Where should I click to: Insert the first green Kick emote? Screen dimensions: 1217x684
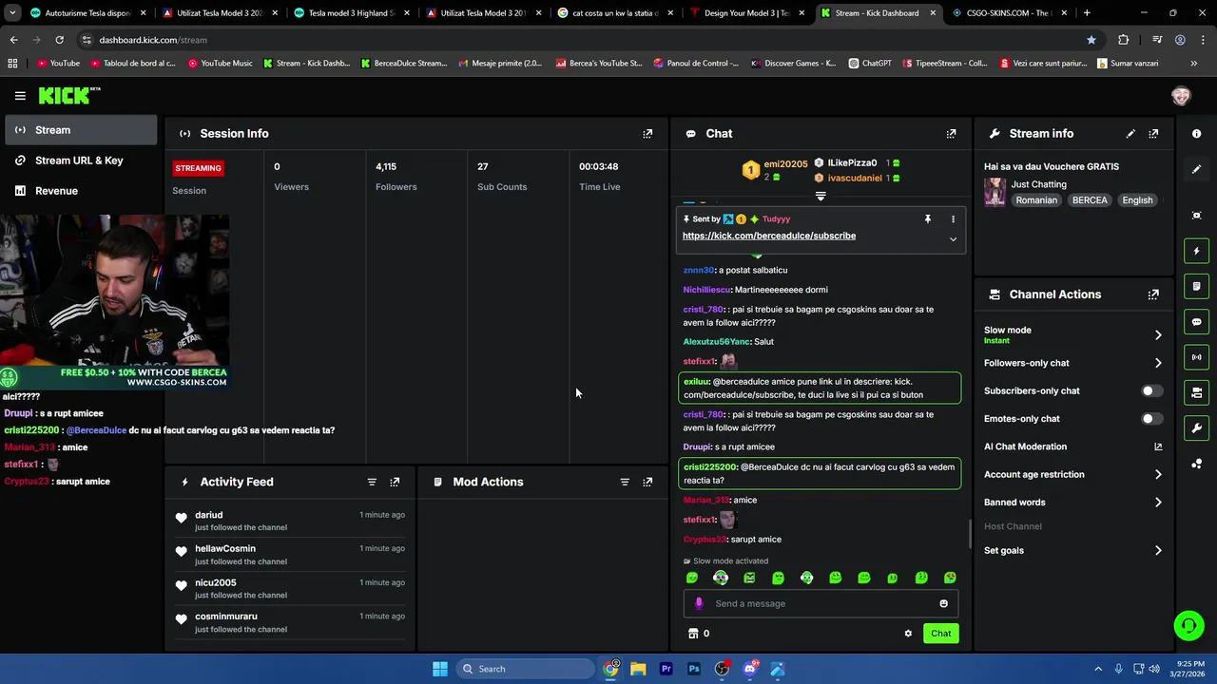click(x=692, y=578)
